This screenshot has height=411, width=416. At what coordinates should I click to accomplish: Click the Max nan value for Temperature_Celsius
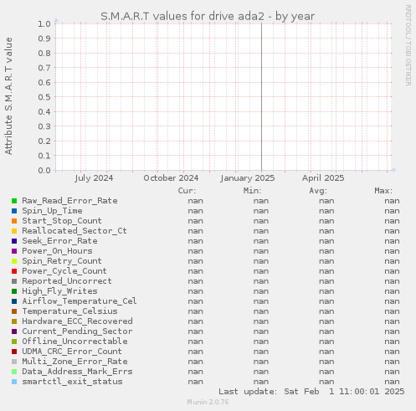(392, 311)
